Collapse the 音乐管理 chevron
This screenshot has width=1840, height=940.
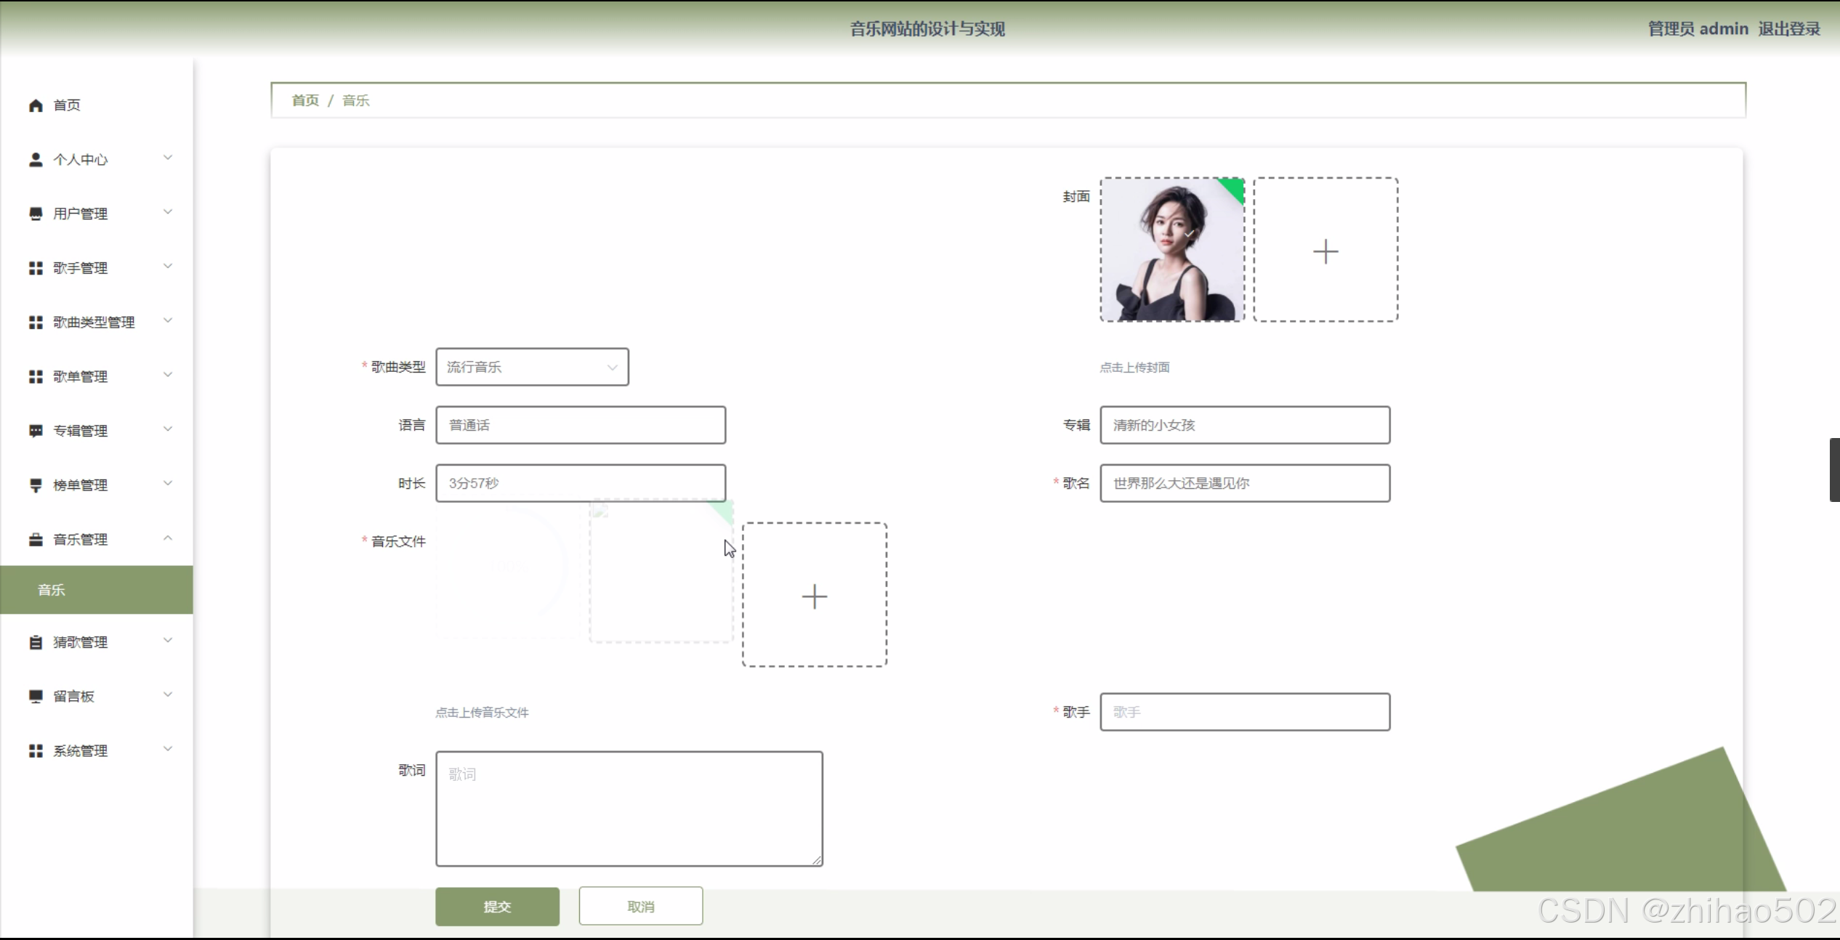pyautogui.click(x=168, y=538)
